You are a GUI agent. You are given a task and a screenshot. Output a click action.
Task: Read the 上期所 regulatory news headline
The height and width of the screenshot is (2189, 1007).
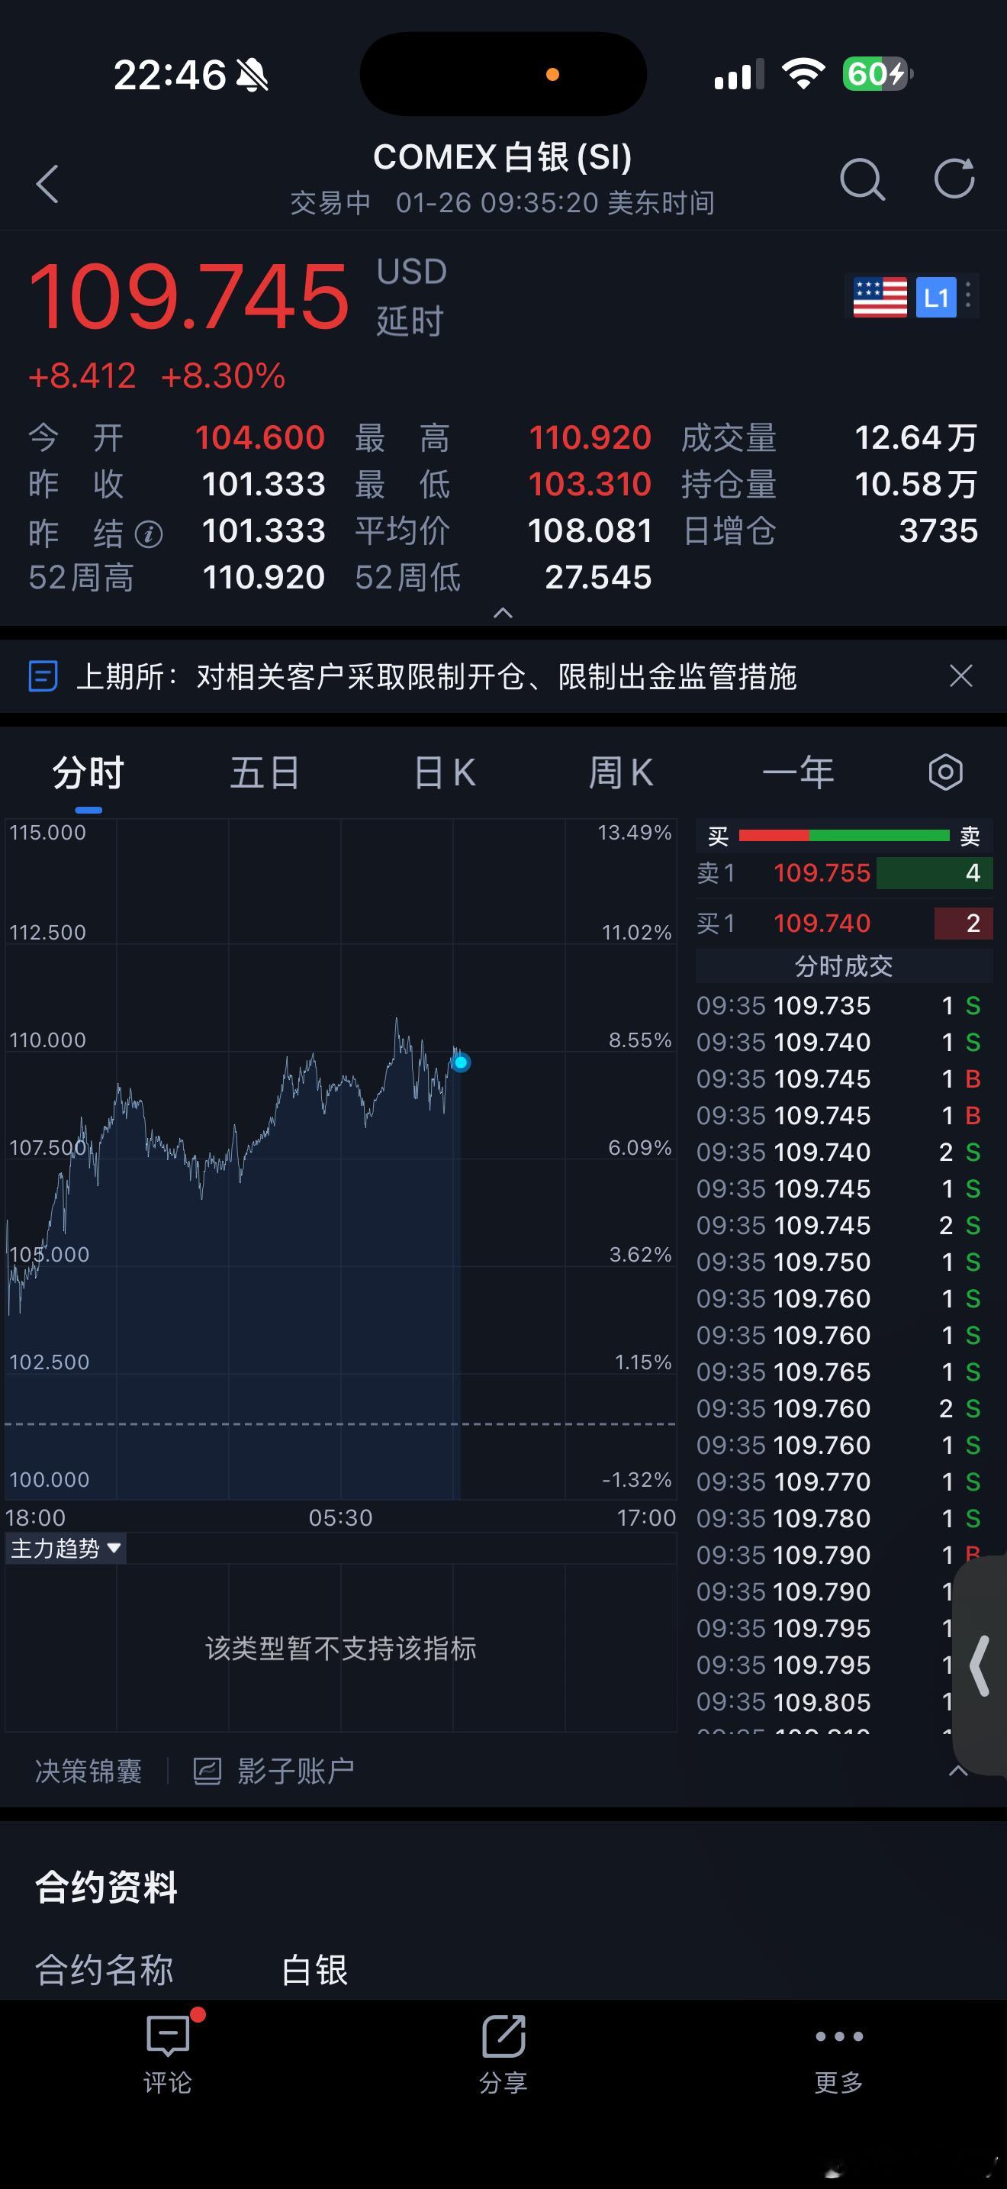pos(436,676)
